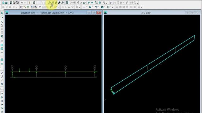Open Elevation View window system menu icon
The image size is (202, 113).
click(x=7, y=13)
